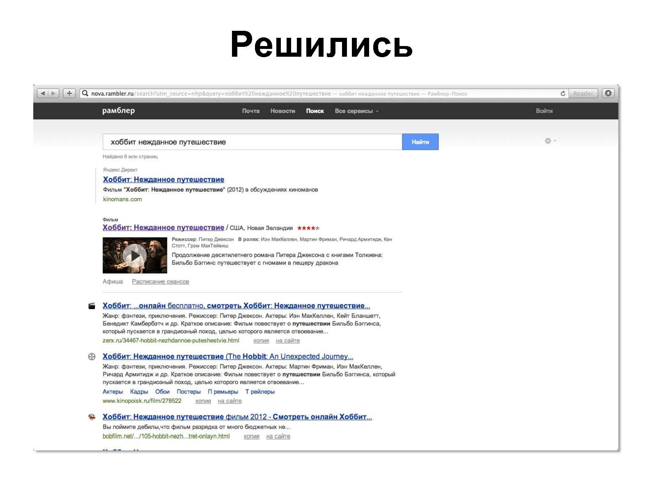Open the Яндекс.Директ ad title link
This screenshot has height=489, width=652.
point(163,180)
